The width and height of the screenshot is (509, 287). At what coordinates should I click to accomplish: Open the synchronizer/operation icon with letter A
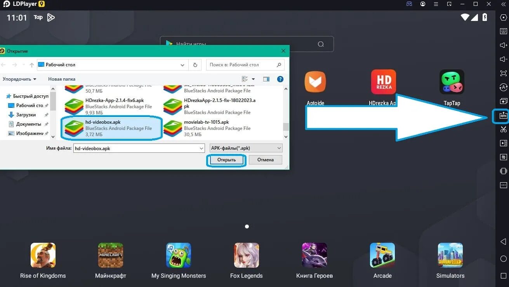point(504,87)
